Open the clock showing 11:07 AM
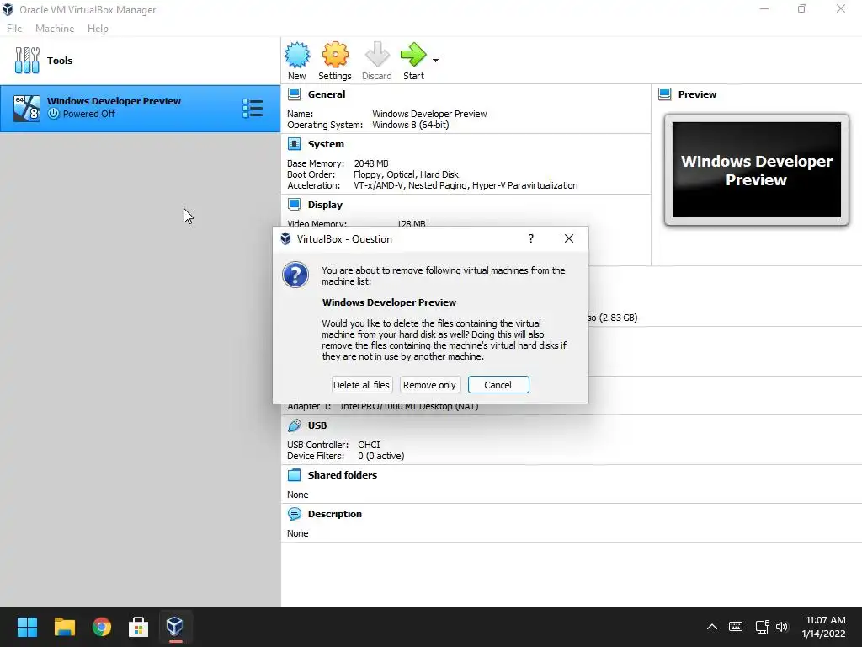Screen dimensions: 862x647 pyautogui.click(x=824, y=627)
